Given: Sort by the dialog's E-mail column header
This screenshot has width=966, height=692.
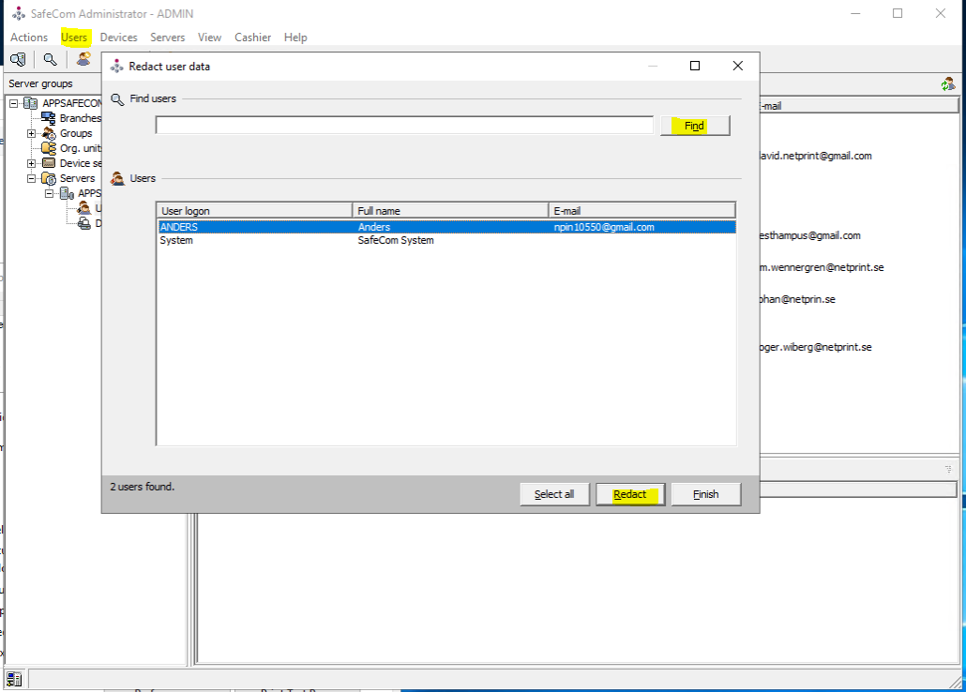Looking at the screenshot, I should pos(641,211).
